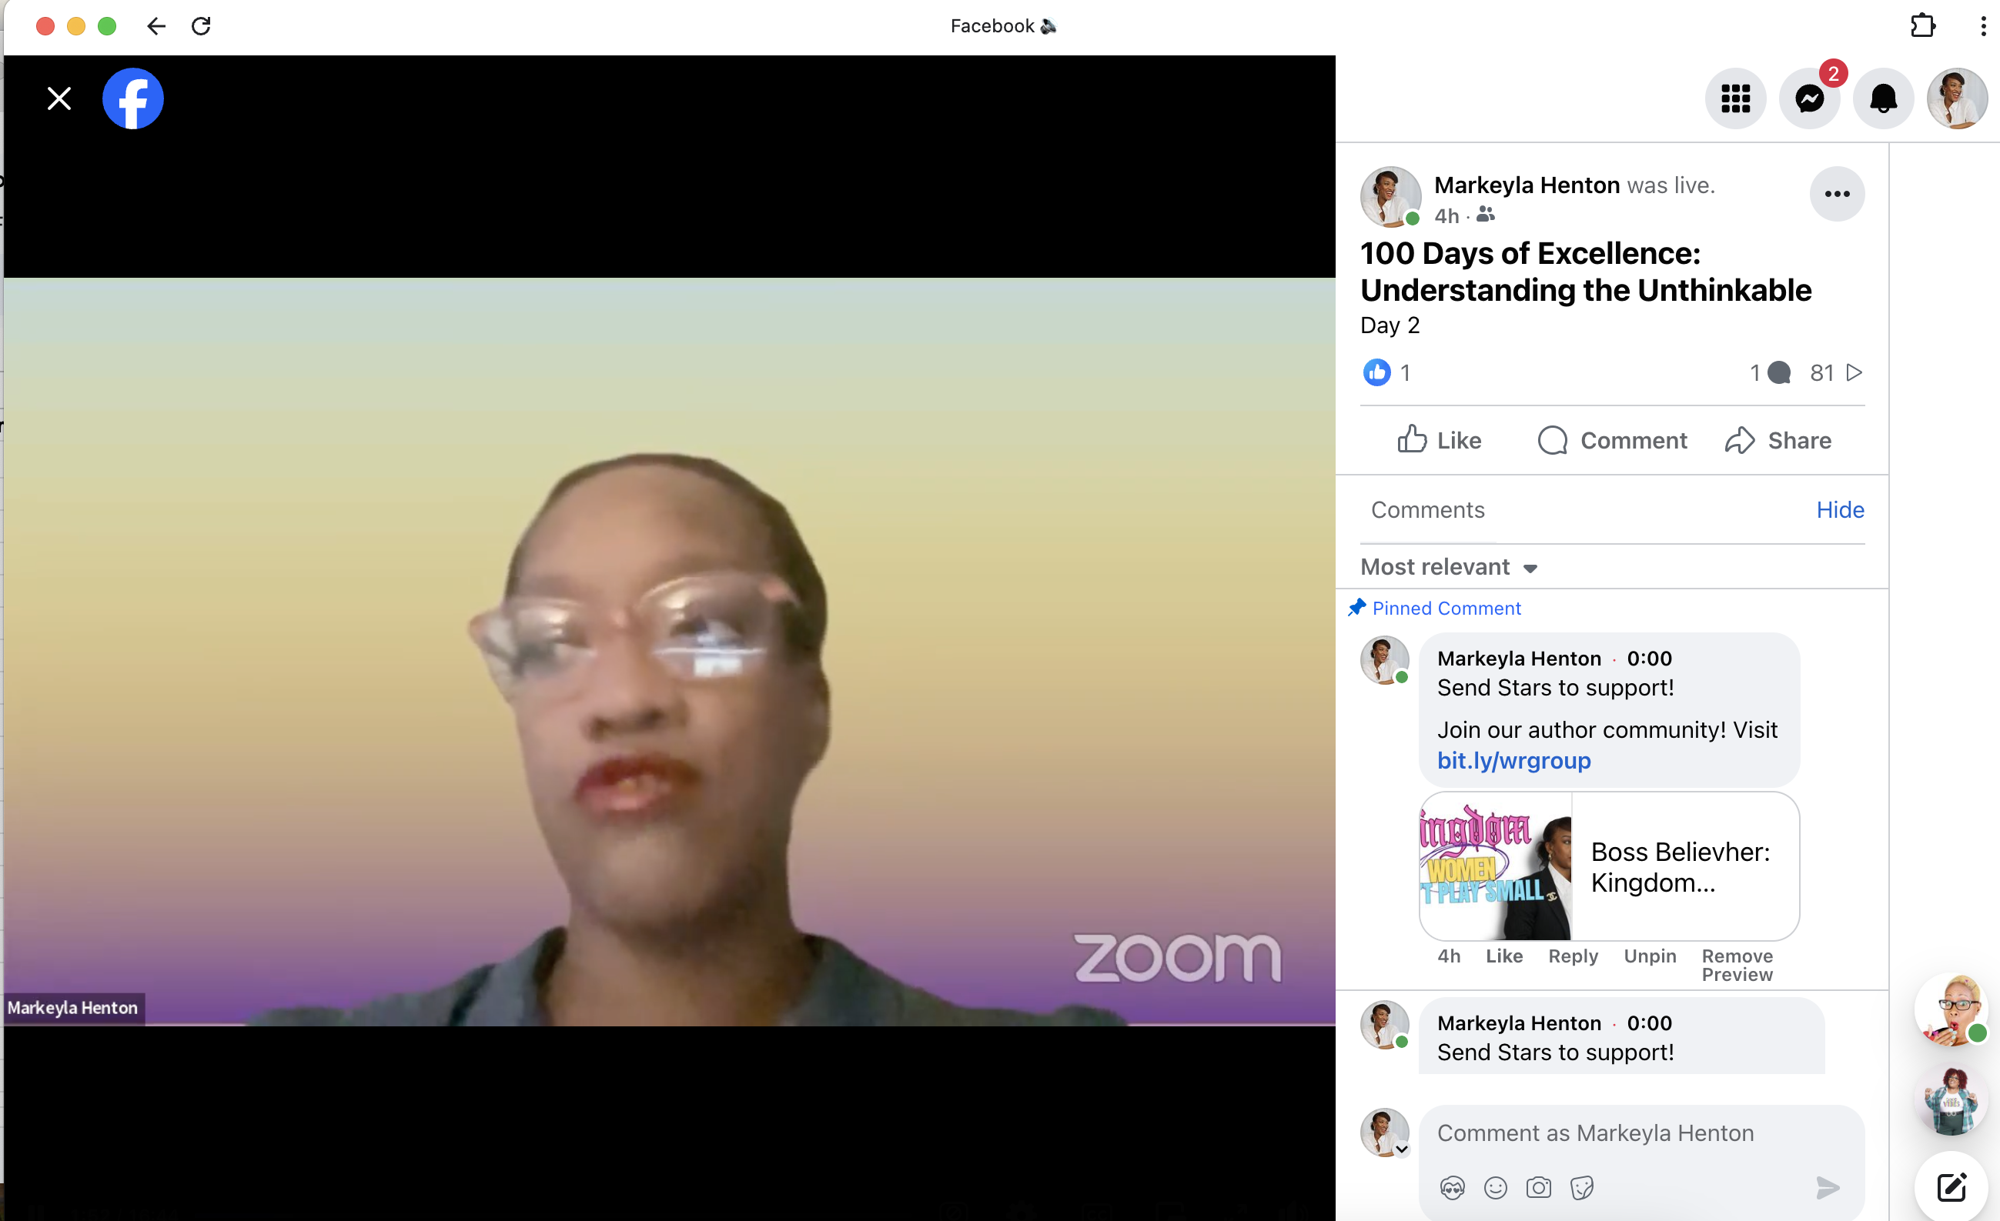Click the pin icon next to Pinned Comment
Screen dimensions: 2000x1221
pyautogui.click(x=1356, y=608)
